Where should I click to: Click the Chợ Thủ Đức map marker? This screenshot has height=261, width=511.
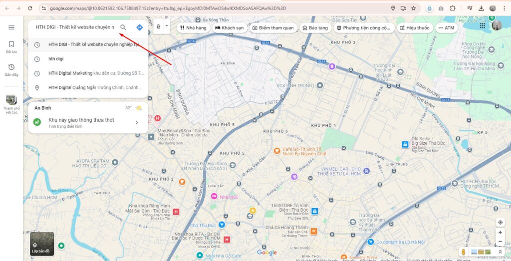222,224
